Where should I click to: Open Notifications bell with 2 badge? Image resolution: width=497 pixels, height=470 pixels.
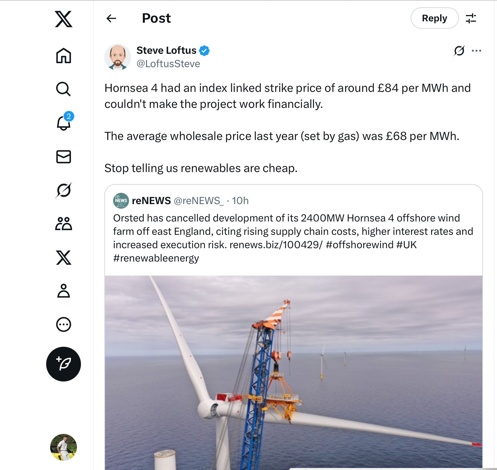coord(64,122)
